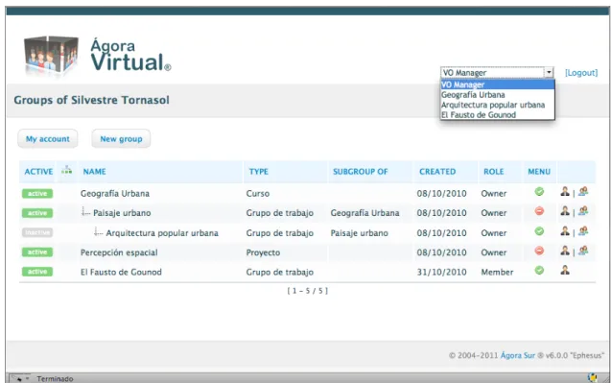Click Proyecto type cell
611x383 pixels.
(263, 252)
